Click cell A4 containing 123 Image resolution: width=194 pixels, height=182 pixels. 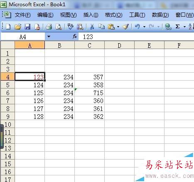(30, 76)
